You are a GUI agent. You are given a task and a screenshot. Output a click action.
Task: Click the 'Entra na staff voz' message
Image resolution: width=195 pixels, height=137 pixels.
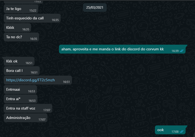28,108
